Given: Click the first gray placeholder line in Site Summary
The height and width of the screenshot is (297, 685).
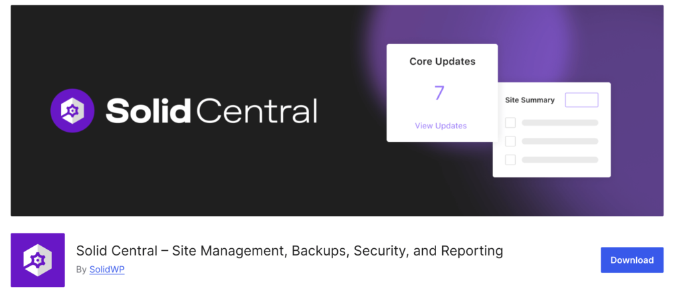Looking at the screenshot, I should click(560, 122).
